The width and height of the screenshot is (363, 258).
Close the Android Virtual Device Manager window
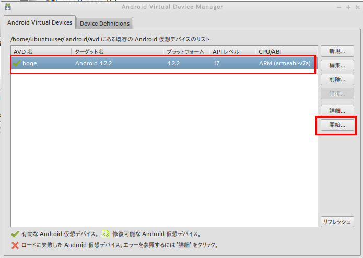358,7
